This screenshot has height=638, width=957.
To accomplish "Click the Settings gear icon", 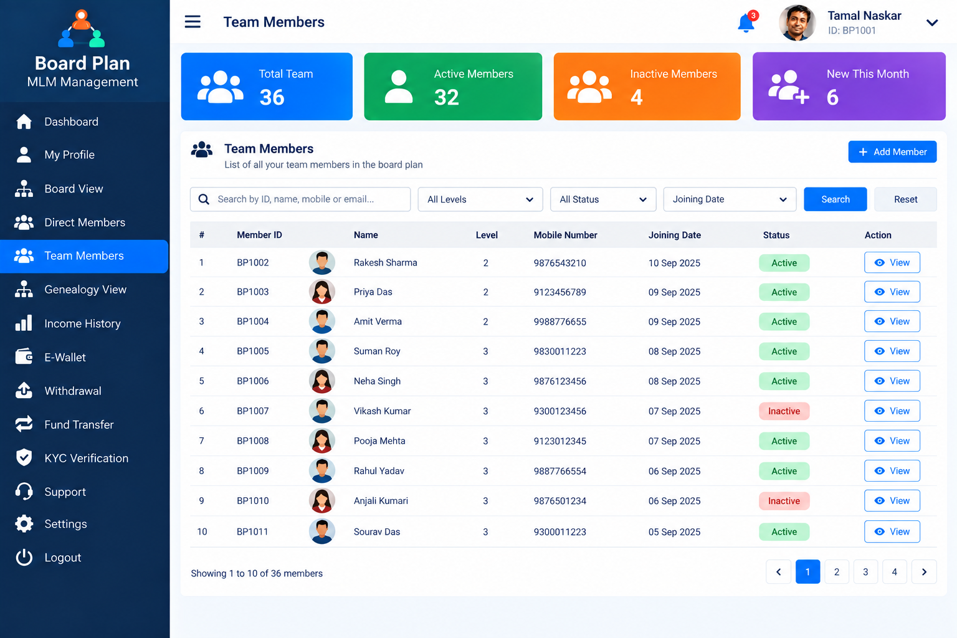I will coord(24,524).
